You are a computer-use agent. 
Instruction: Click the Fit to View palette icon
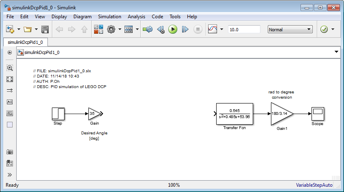tap(10, 79)
